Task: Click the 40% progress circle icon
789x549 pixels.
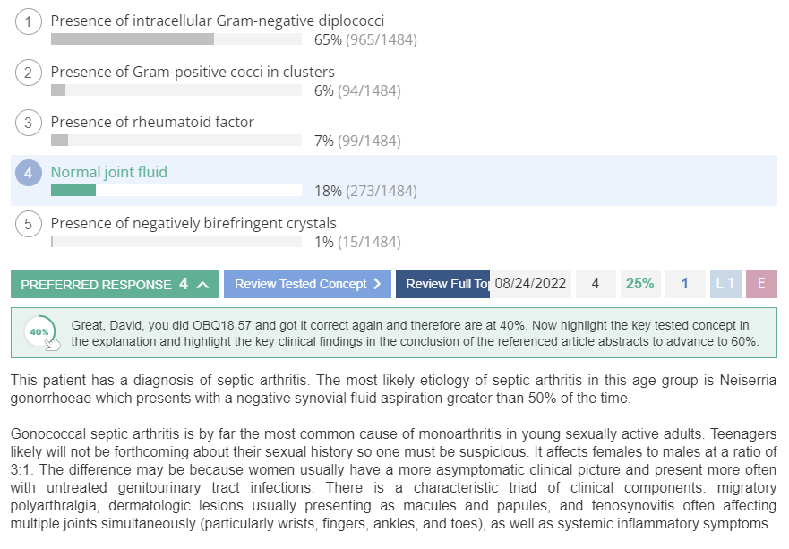Action: point(39,332)
